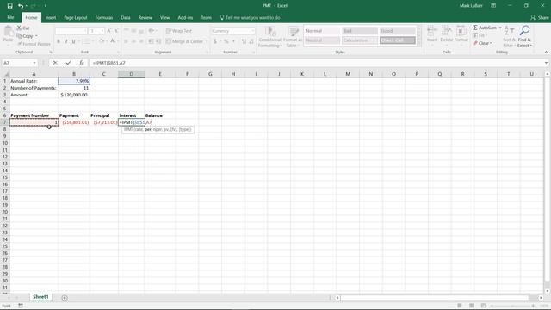
Task: Select cell B1 containing 7.99%
Action: point(74,81)
